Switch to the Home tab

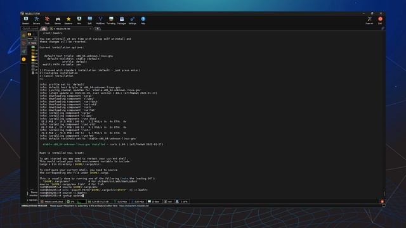click(44, 28)
